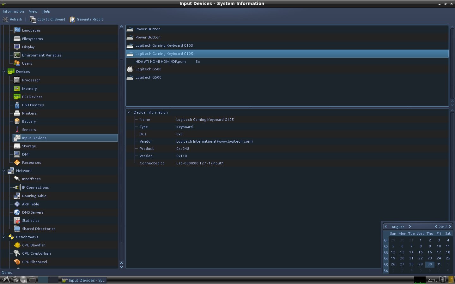455x284 pixels.
Task: Collapse the Device Information section
Action: coord(129,112)
